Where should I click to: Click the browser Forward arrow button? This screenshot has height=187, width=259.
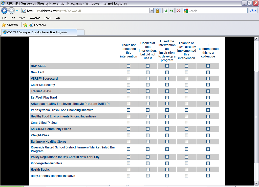pos(11,11)
